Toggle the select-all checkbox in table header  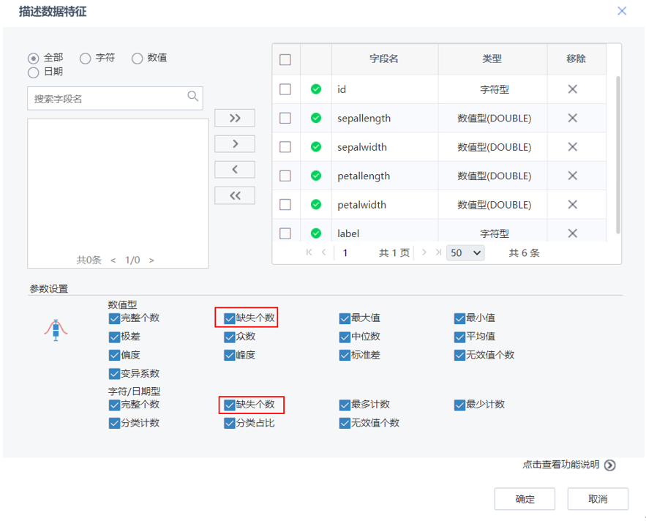point(285,59)
